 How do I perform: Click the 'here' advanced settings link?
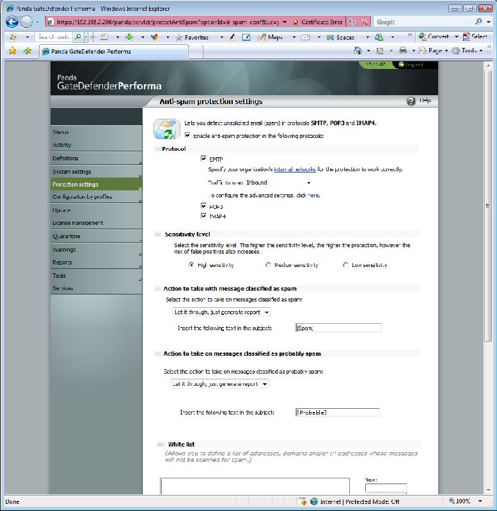(x=313, y=195)
